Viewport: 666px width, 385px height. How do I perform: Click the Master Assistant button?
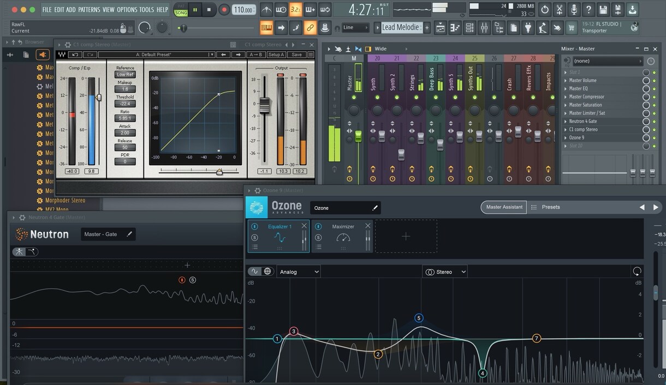[x=504, y=207]
